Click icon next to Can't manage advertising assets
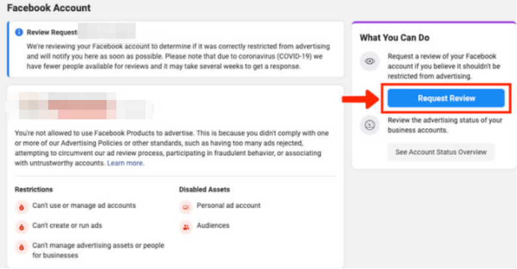This screenshot has height=269, width=517. [x=21, y=247]
